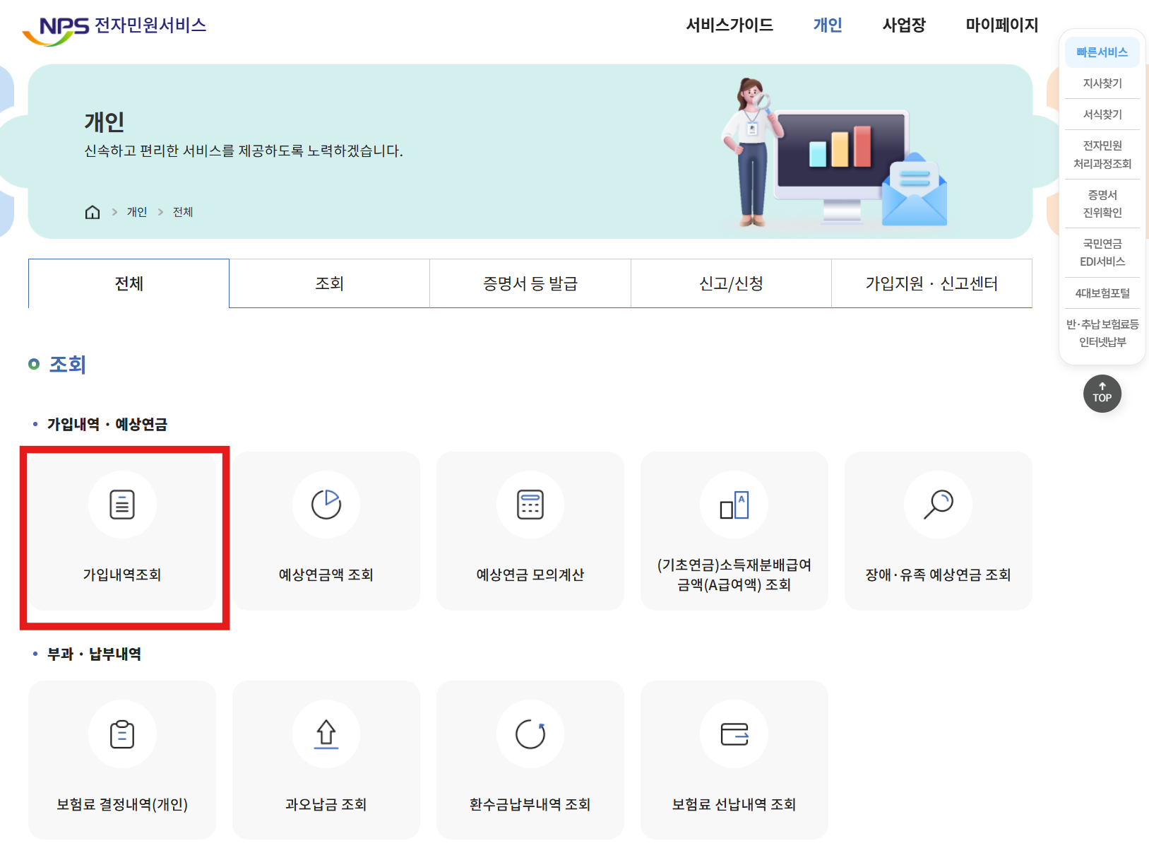Select the 보험료 결정내역(개인) clipboard icon
Viewport: 1149px width, 853px height.
122,734
